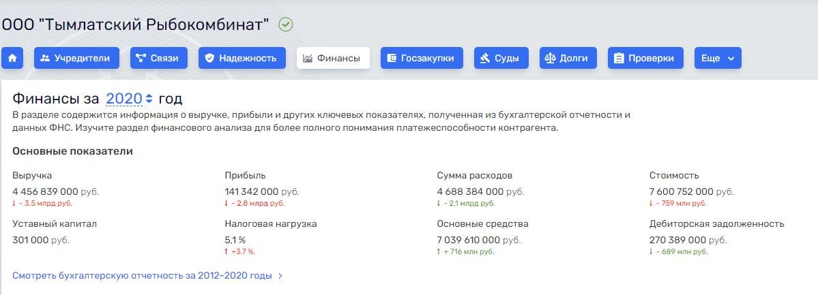Change the year selector showing 2020
Image resolution: width=818 pixels, height=295 pixels.
[129, 99]
